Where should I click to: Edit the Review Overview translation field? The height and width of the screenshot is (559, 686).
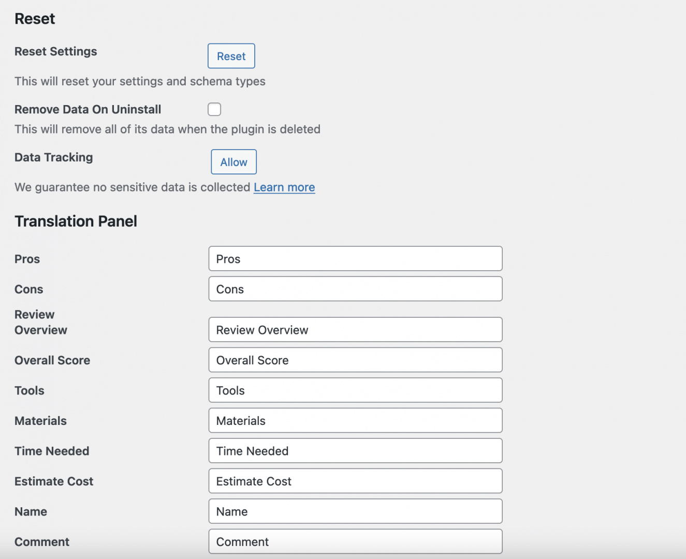(x=355, y=330)
